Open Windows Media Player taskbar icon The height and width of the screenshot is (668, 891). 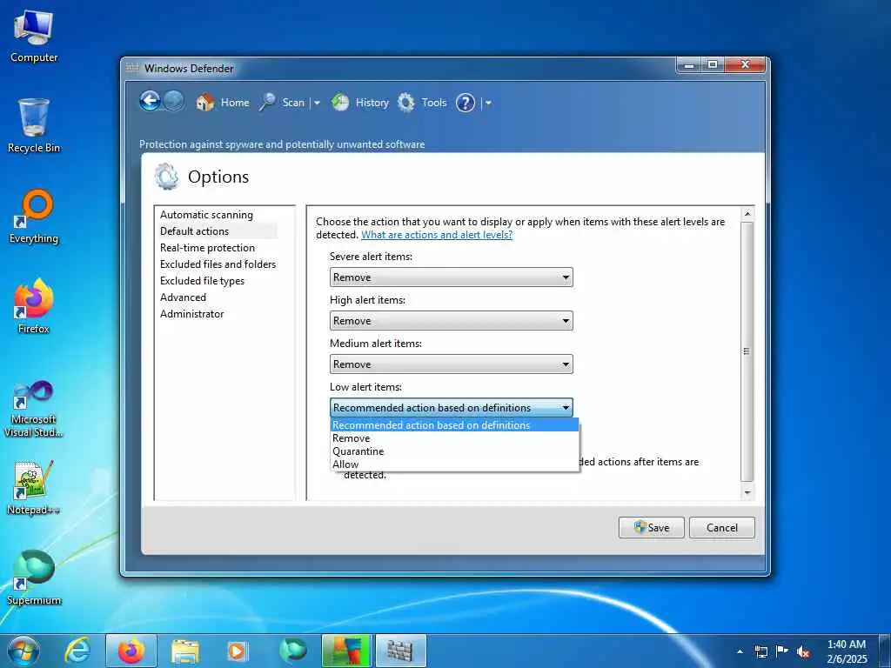coord(237,651)
